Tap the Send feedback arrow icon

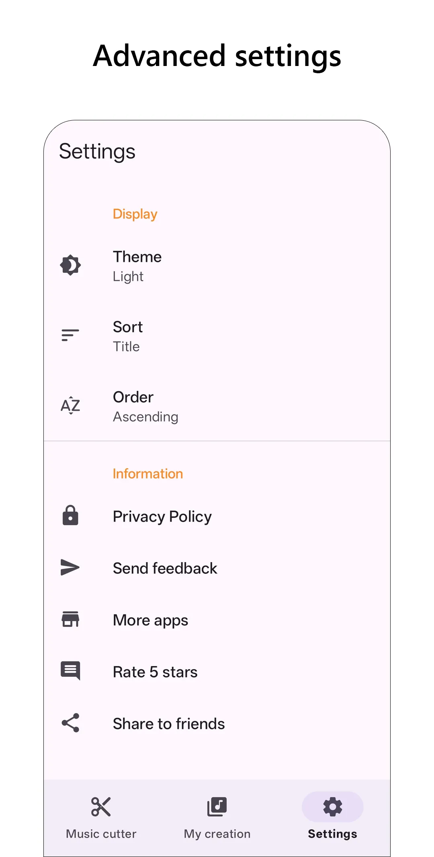[70, 567]
